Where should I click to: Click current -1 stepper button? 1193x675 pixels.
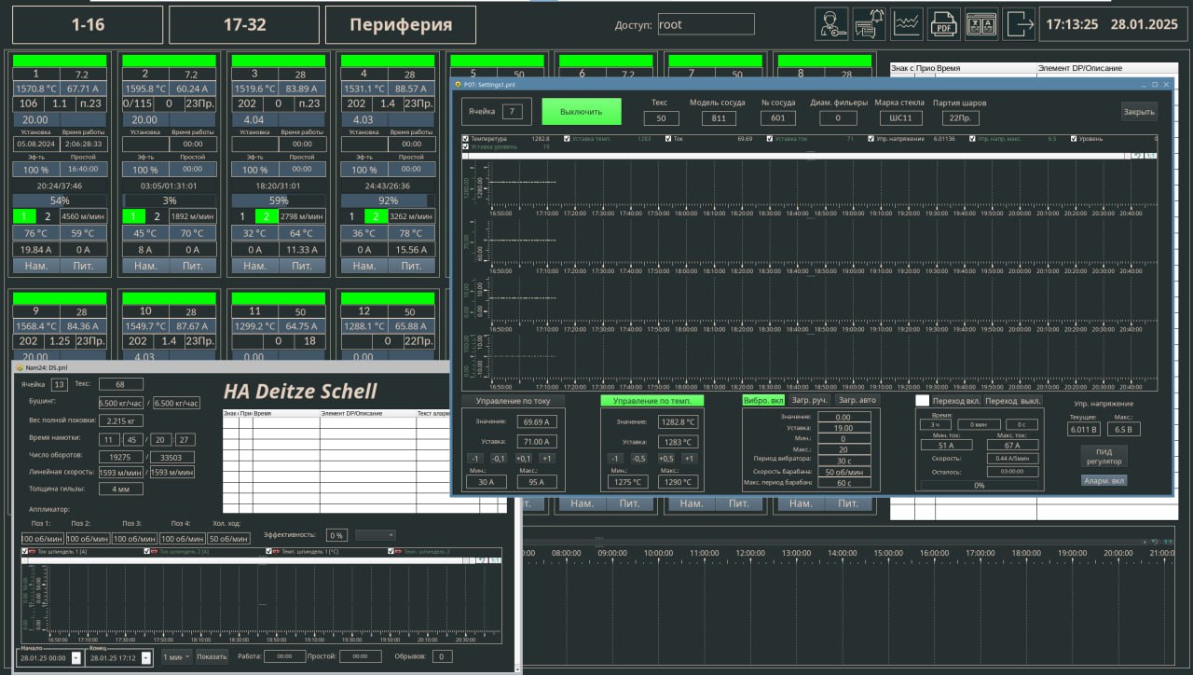[474, 458]
